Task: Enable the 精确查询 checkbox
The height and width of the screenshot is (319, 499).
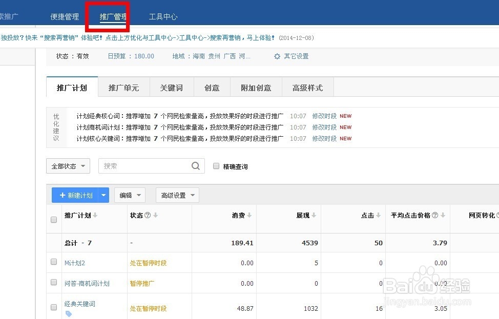Action: coord(216,166)
